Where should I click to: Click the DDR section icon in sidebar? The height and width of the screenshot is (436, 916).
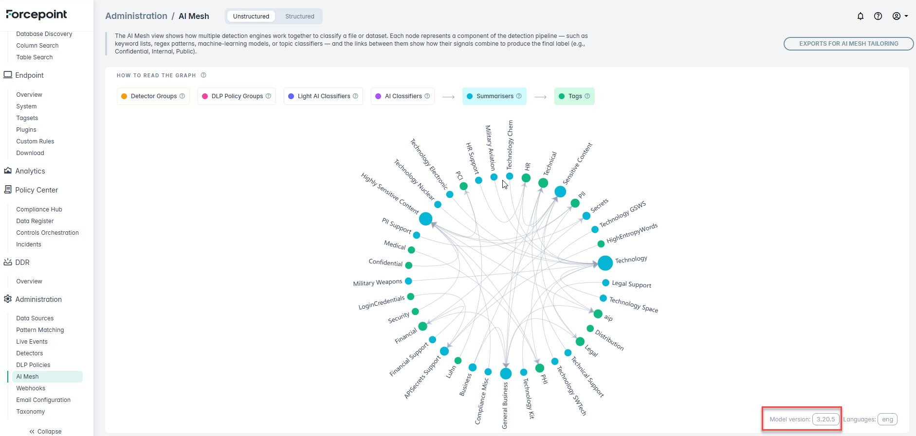[x=8, y=262]
